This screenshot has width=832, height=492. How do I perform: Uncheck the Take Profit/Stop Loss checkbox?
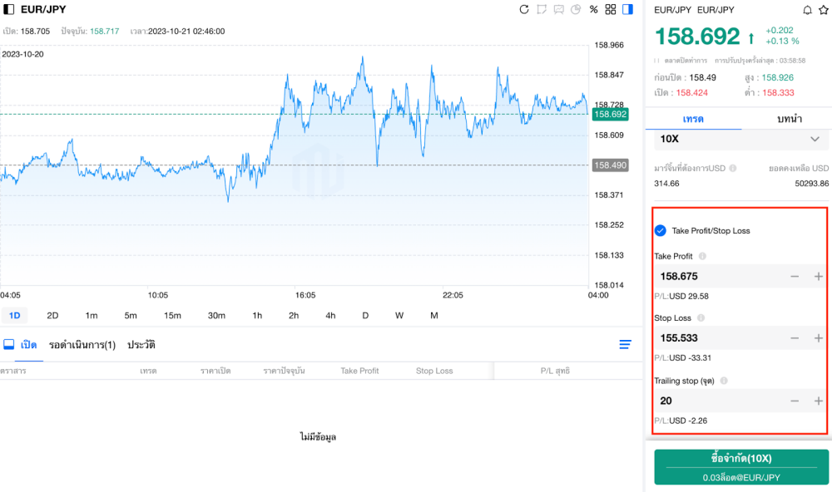click(661, 230)
